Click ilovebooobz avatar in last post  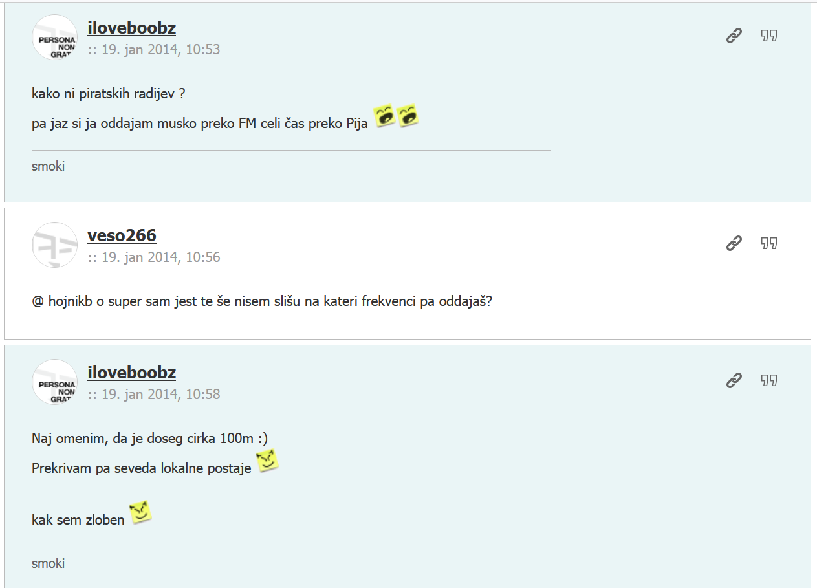click(54, 382)
